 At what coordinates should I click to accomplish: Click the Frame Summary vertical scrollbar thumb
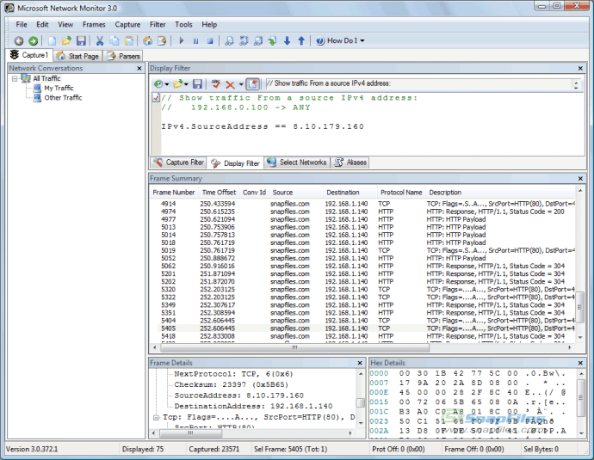(579, 308)
